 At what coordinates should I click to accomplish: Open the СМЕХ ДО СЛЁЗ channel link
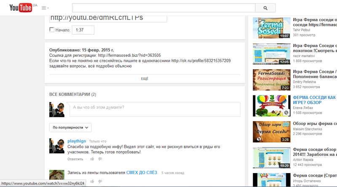point(142,172)
